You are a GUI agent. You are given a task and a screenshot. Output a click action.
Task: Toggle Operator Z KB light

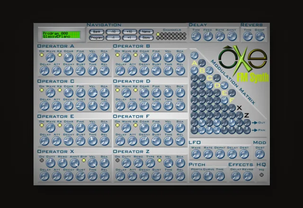(160, 160)
